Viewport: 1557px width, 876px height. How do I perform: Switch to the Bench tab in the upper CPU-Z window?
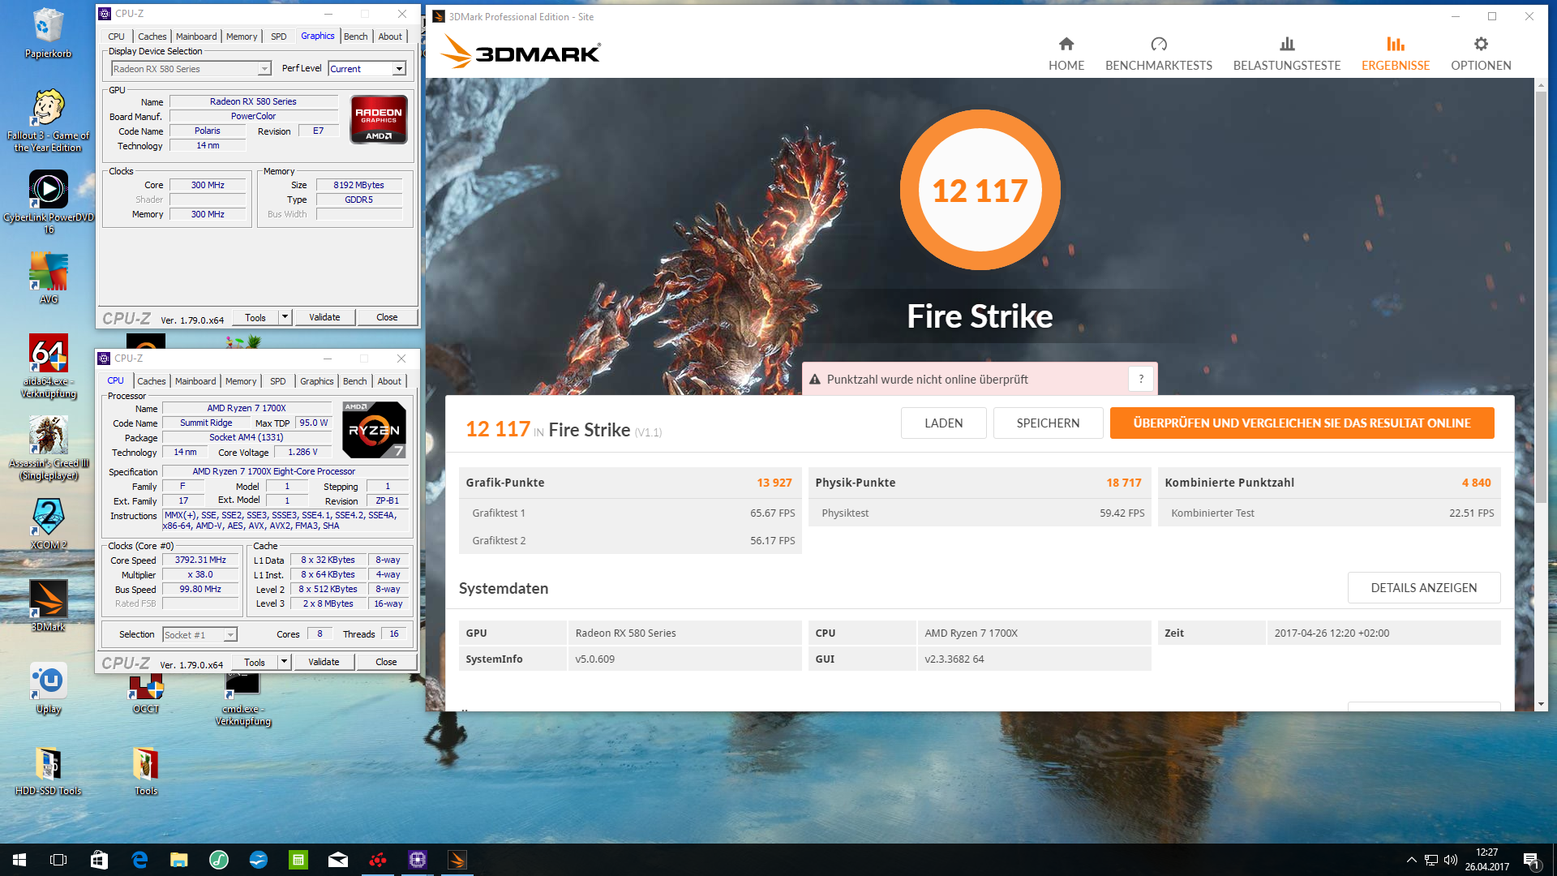(355, 36)
